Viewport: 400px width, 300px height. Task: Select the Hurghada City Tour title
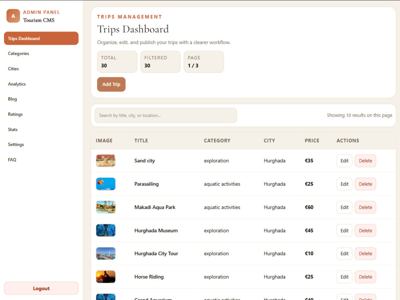tap(156, 254)
